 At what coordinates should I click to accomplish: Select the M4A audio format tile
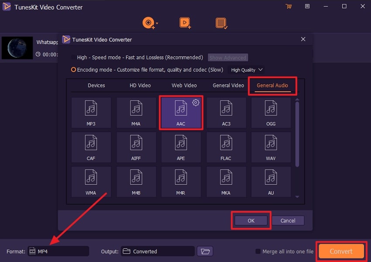coord(136,113)
